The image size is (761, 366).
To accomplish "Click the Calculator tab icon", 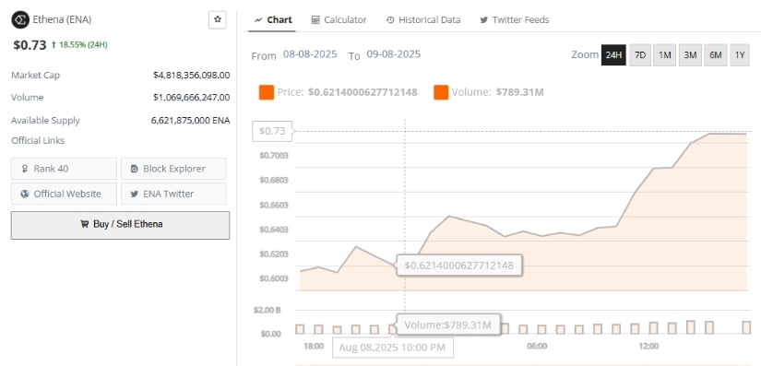I will click(x=315, y=20).
